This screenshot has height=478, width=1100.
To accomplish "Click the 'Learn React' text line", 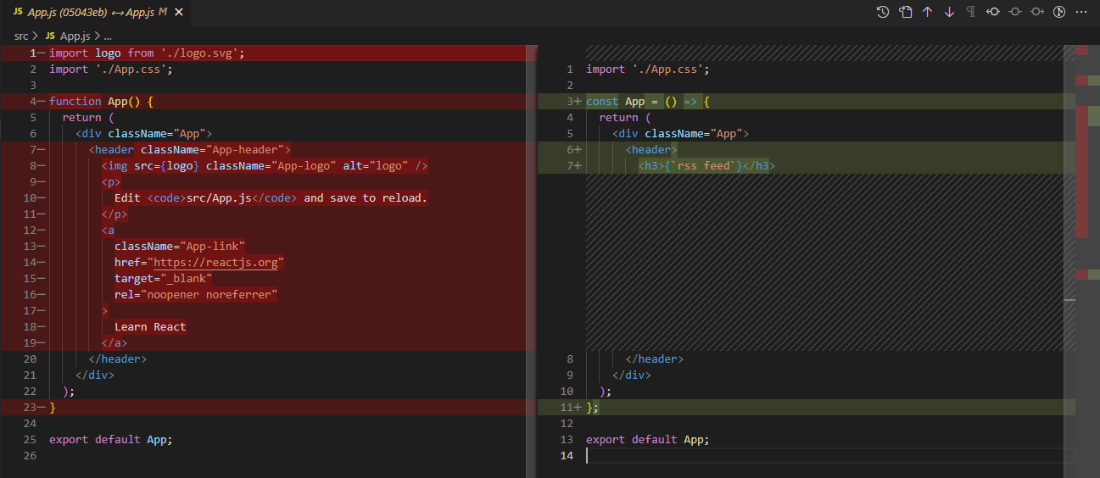I will tap(150, 326).
